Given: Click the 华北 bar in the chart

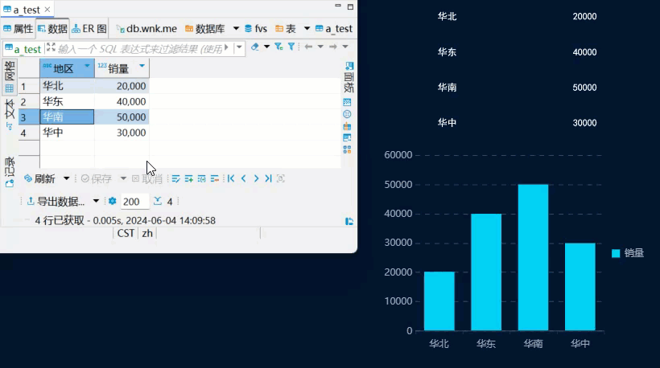Looking at the screenshot, I should click(x=439, y=301).
